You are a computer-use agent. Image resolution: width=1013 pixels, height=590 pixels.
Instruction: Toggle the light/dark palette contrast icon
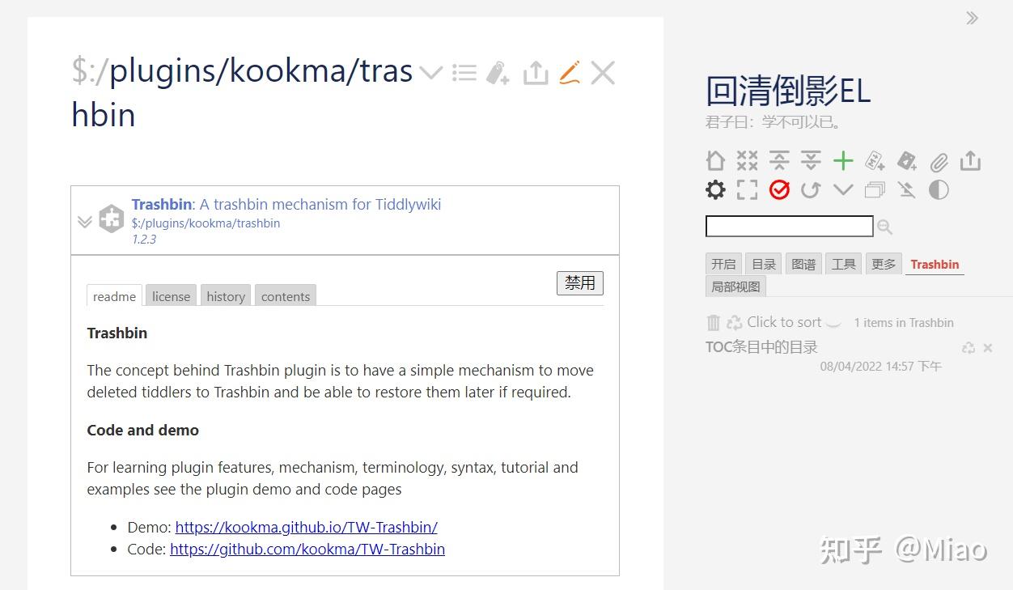[939, 189]
